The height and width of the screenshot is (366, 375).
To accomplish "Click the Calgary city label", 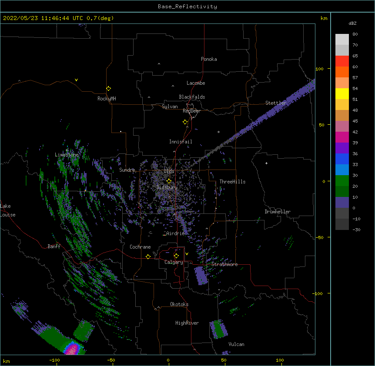I will tap(174, 262).
